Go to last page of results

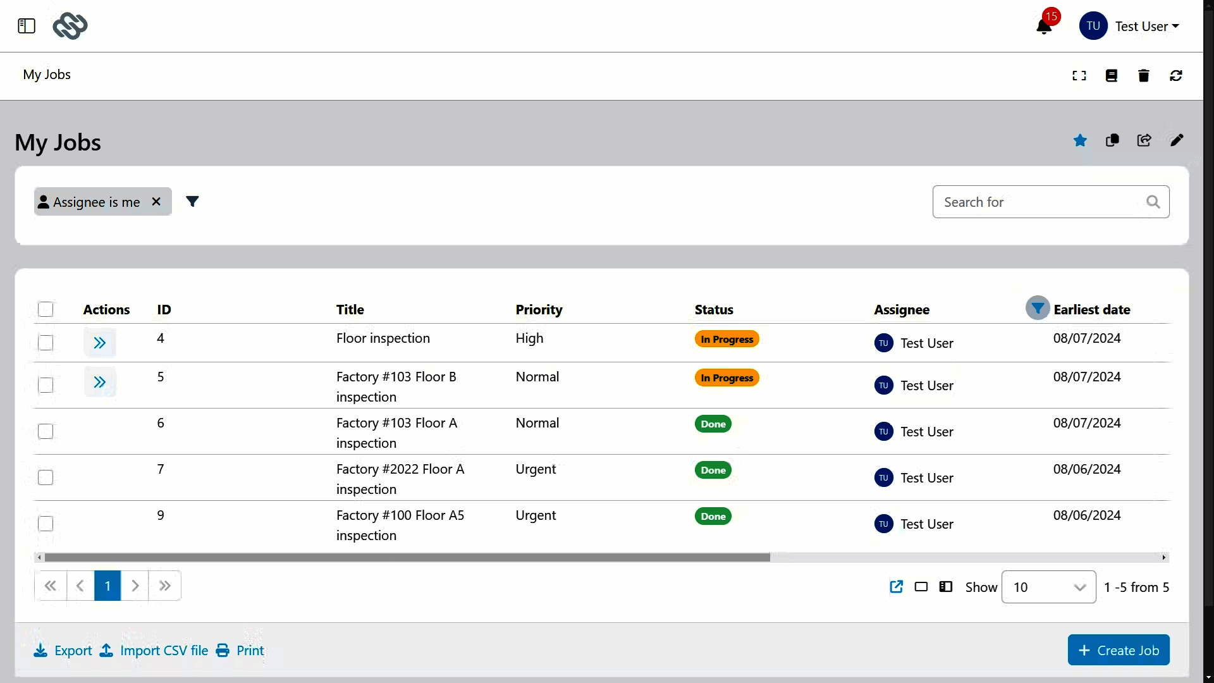coord(165,586)
